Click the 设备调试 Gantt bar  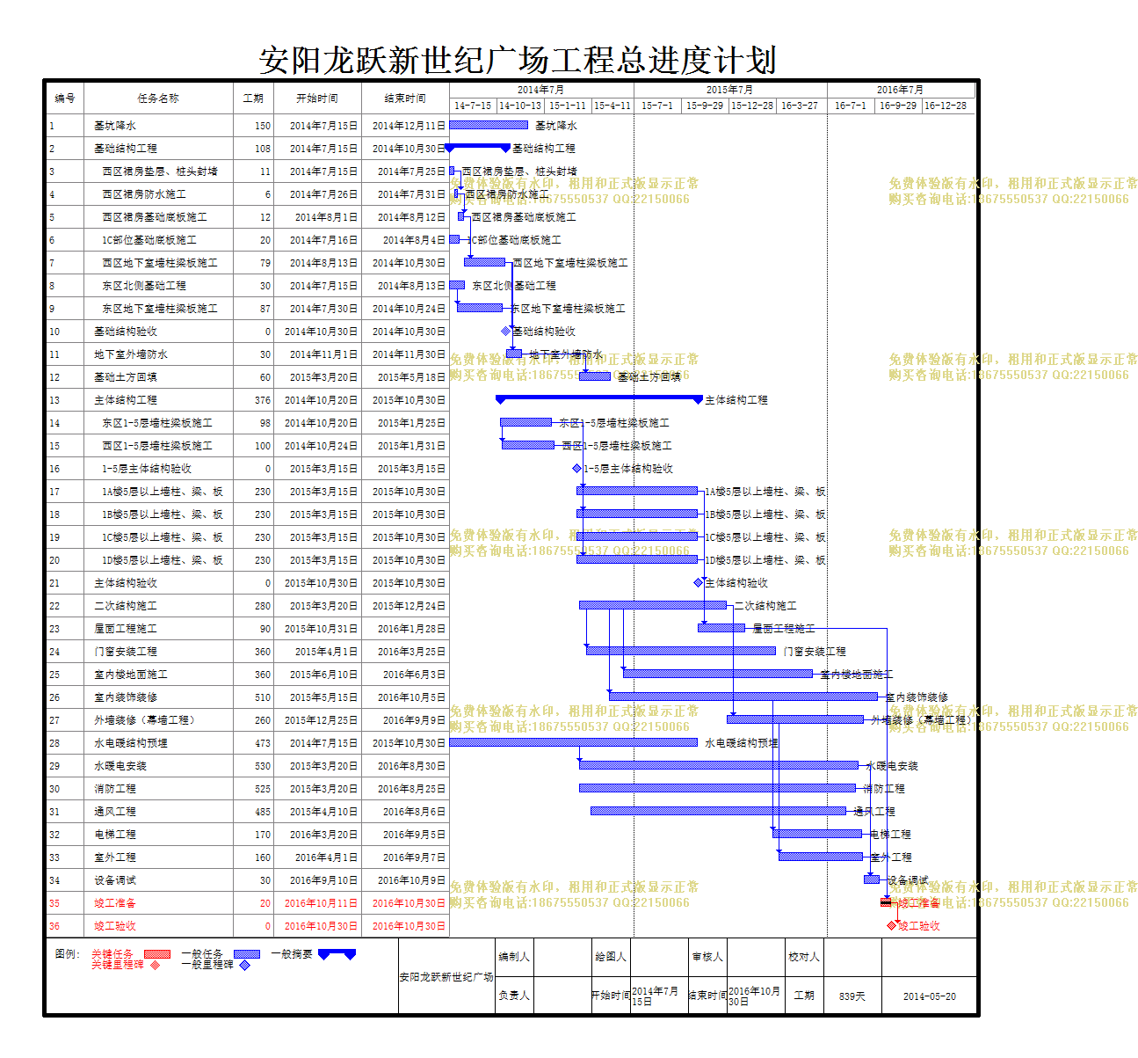click(872, 879)
